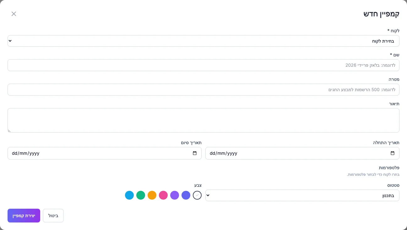Click the ביטול cancel button
Viewport: 407px width, 230px height.
coord(53,216)
